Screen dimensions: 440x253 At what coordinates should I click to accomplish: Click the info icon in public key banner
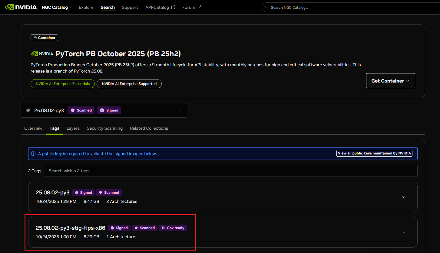[x=33, y=154]
